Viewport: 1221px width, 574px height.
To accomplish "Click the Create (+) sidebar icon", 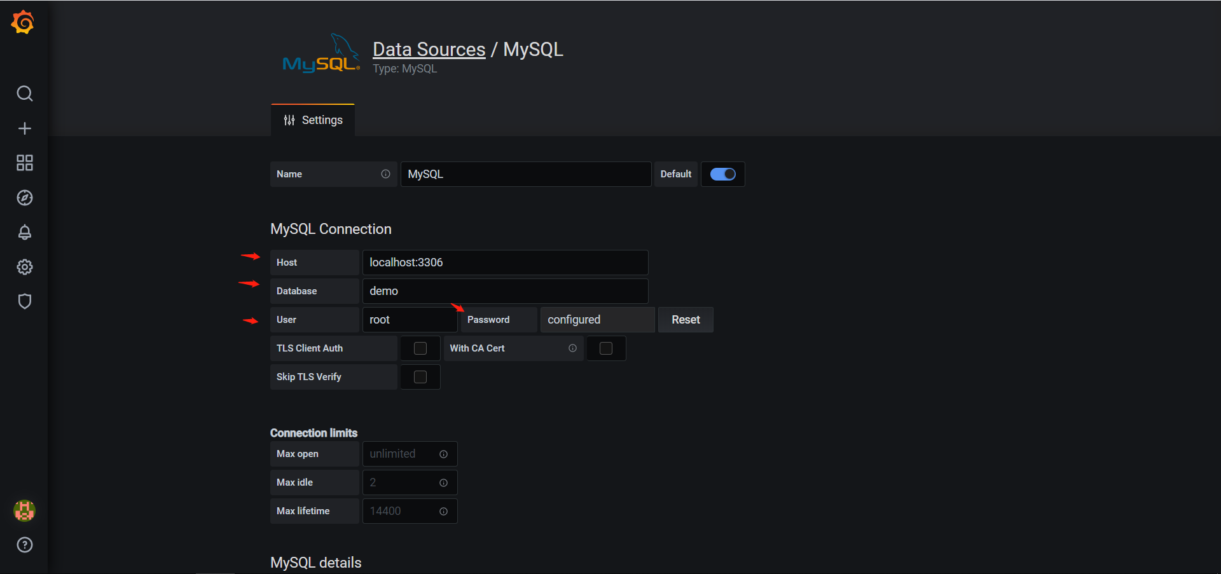I will pos(24,128).
